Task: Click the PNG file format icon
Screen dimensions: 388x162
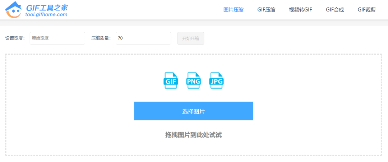Action: point(194,80)
